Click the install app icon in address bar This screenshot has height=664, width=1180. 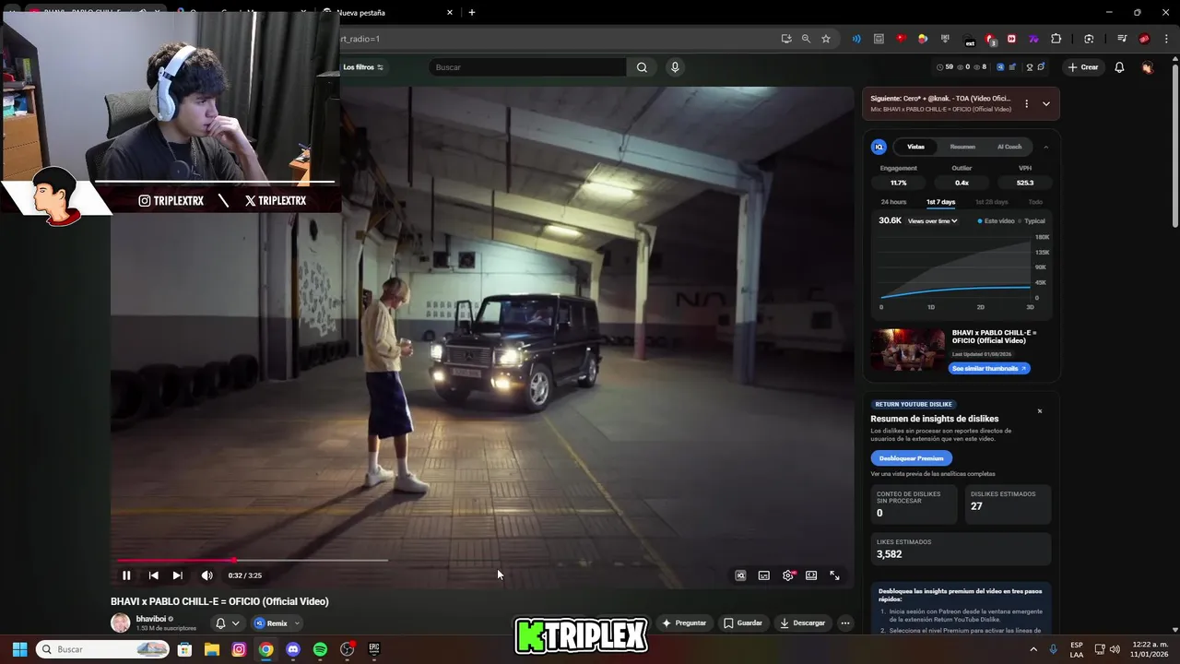point(785,39)
